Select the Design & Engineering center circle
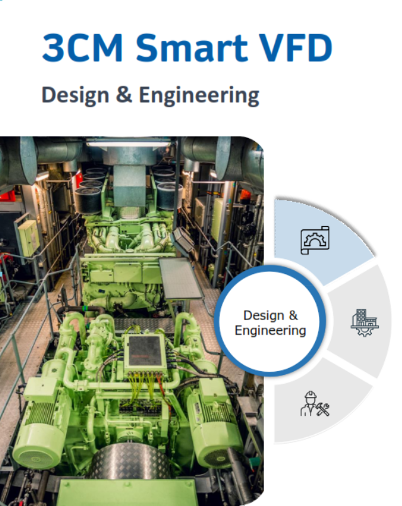Screen dimensions: 402x506 pyautogui.click(x=270, y=323)
